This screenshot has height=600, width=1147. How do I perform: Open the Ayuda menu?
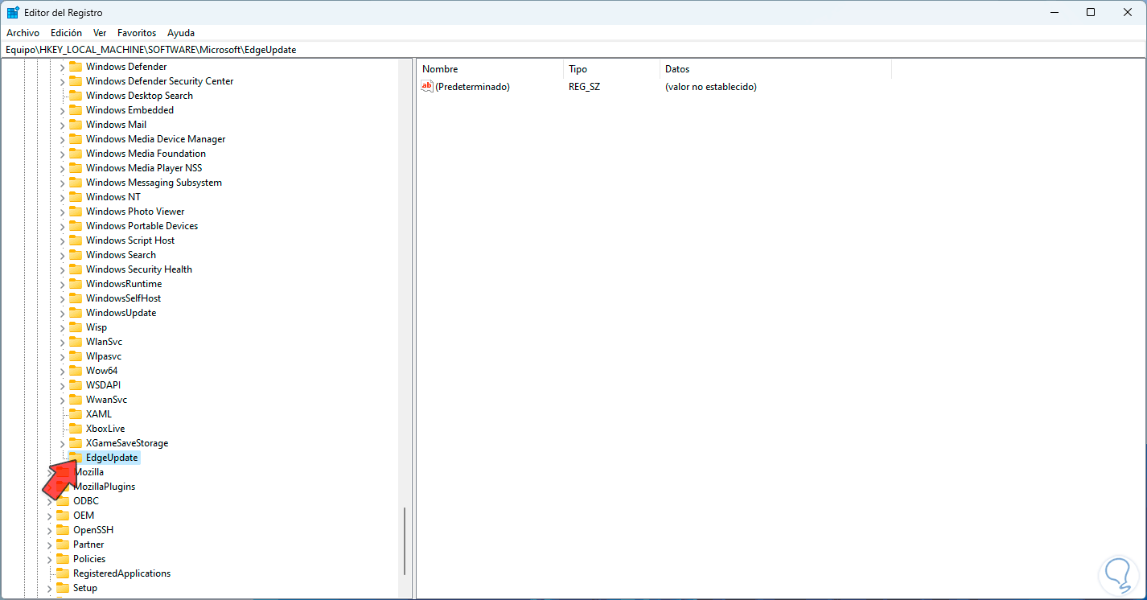181,33
